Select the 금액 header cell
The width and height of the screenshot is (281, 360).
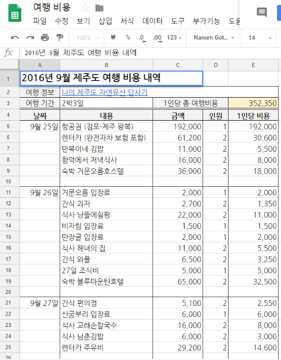[178, 116]
